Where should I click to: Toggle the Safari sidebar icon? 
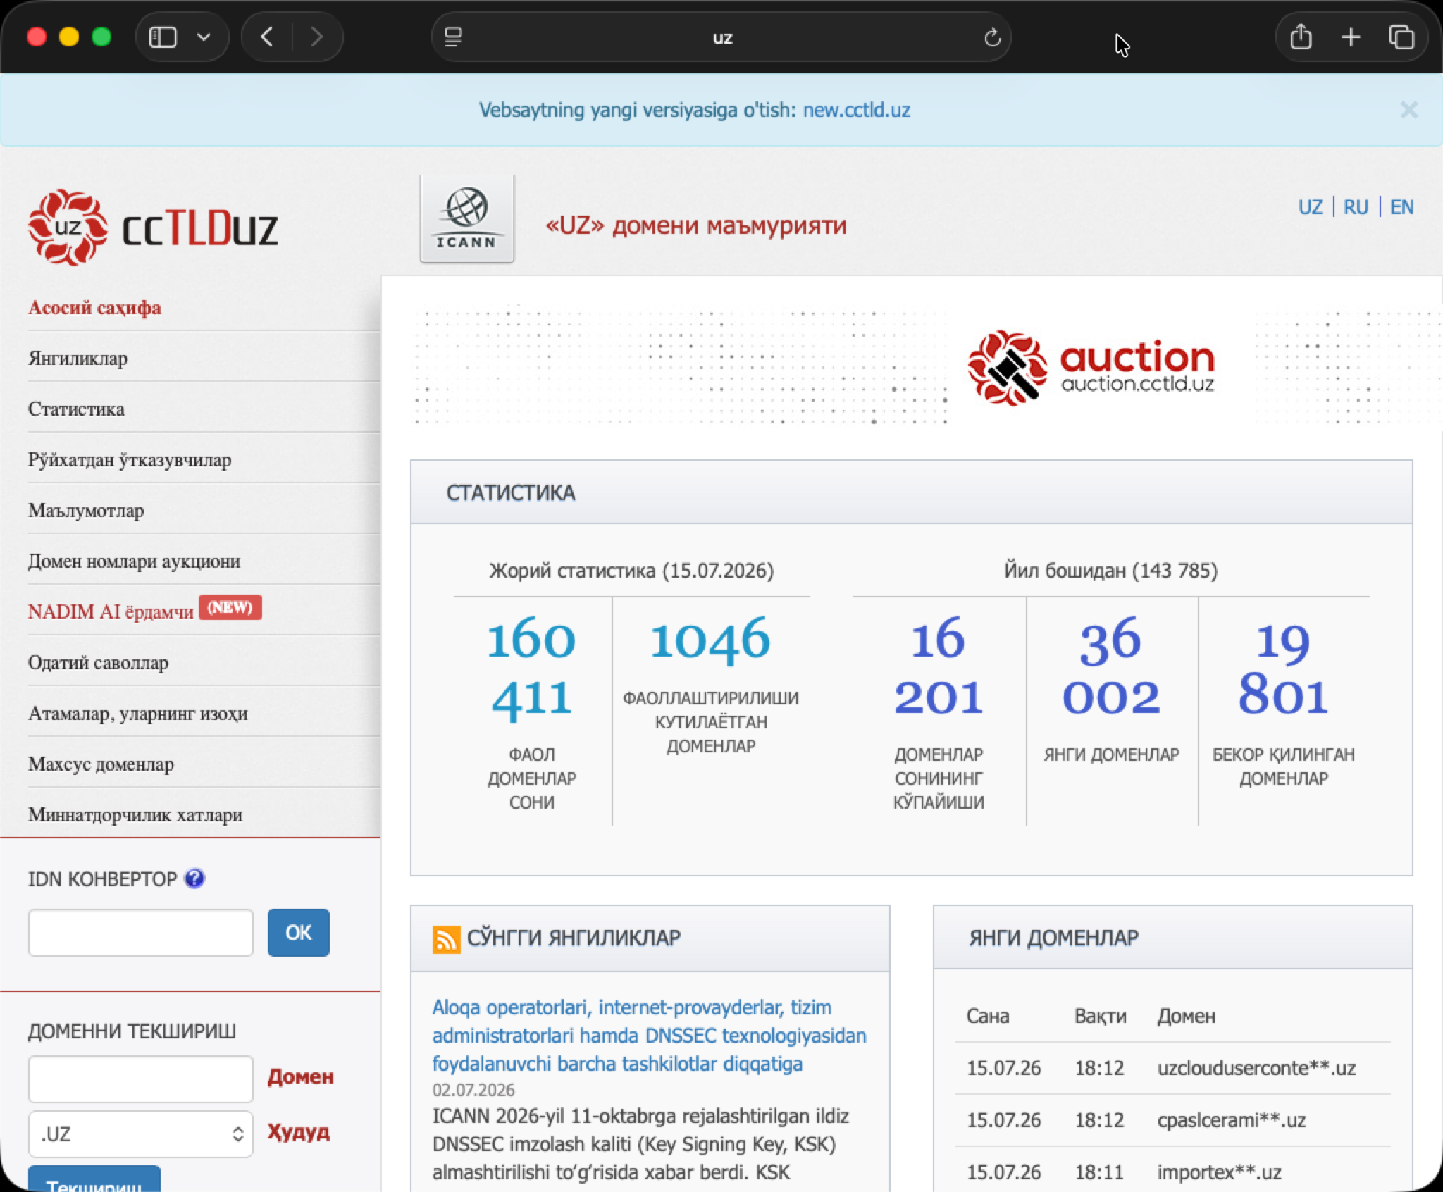tap(163, 37)
